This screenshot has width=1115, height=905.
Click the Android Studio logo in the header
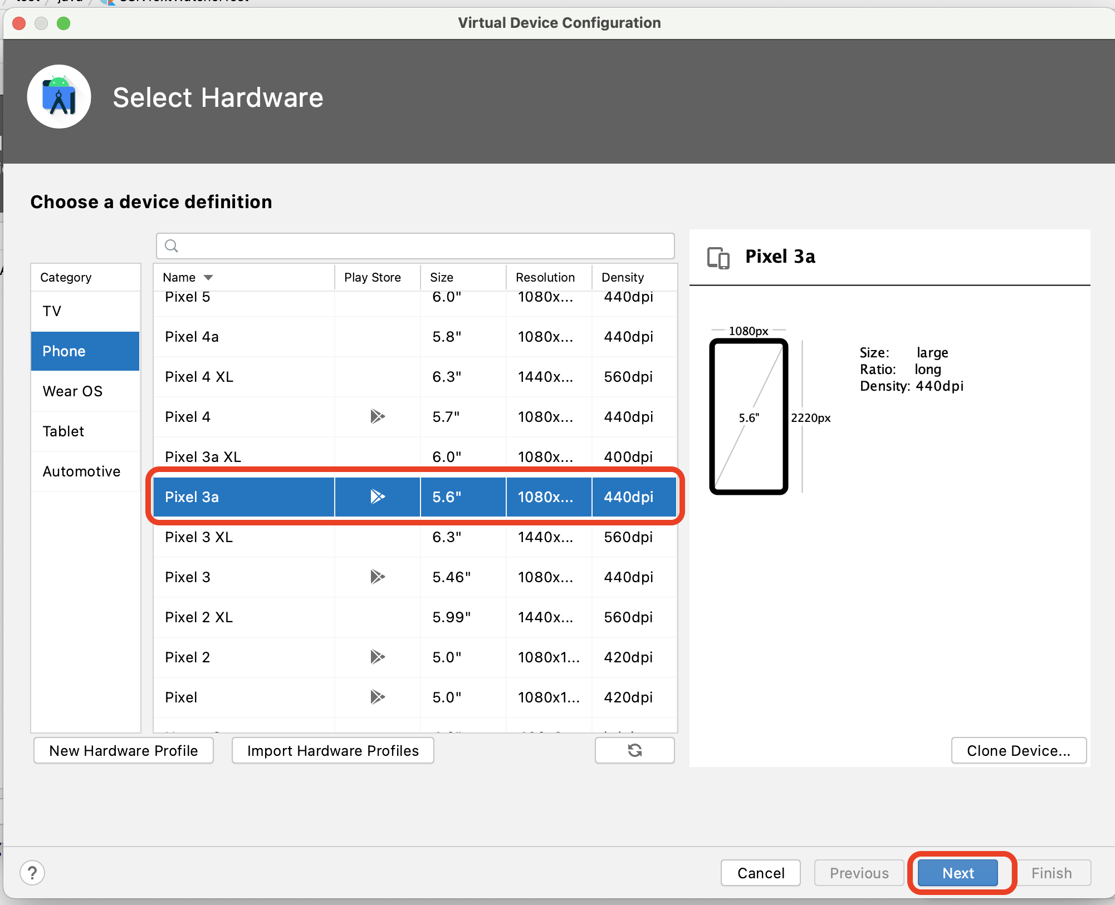click(x=59, y=97)
